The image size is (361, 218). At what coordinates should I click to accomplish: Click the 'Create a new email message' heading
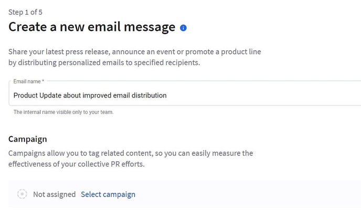pos(92,27)
